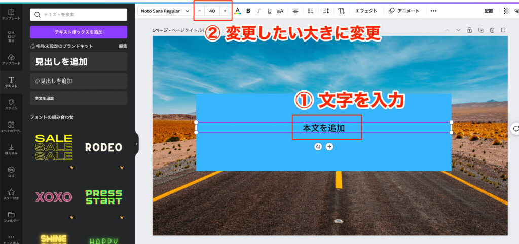Click the テキストボックスを追加 button
This screenshot has width=519, height=244.
tap(79, 32)
